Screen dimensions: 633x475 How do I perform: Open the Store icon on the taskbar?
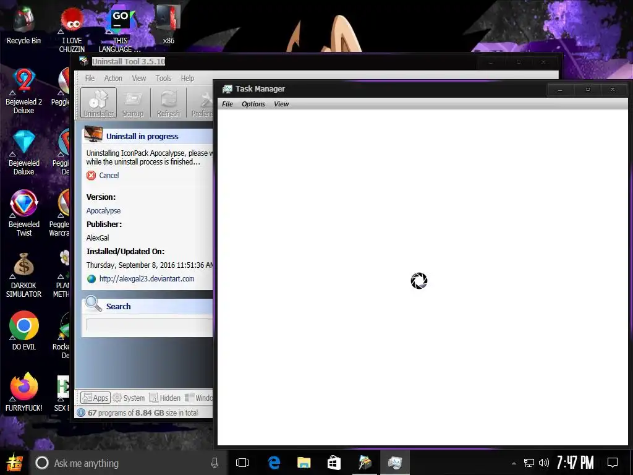pos(334,463)
